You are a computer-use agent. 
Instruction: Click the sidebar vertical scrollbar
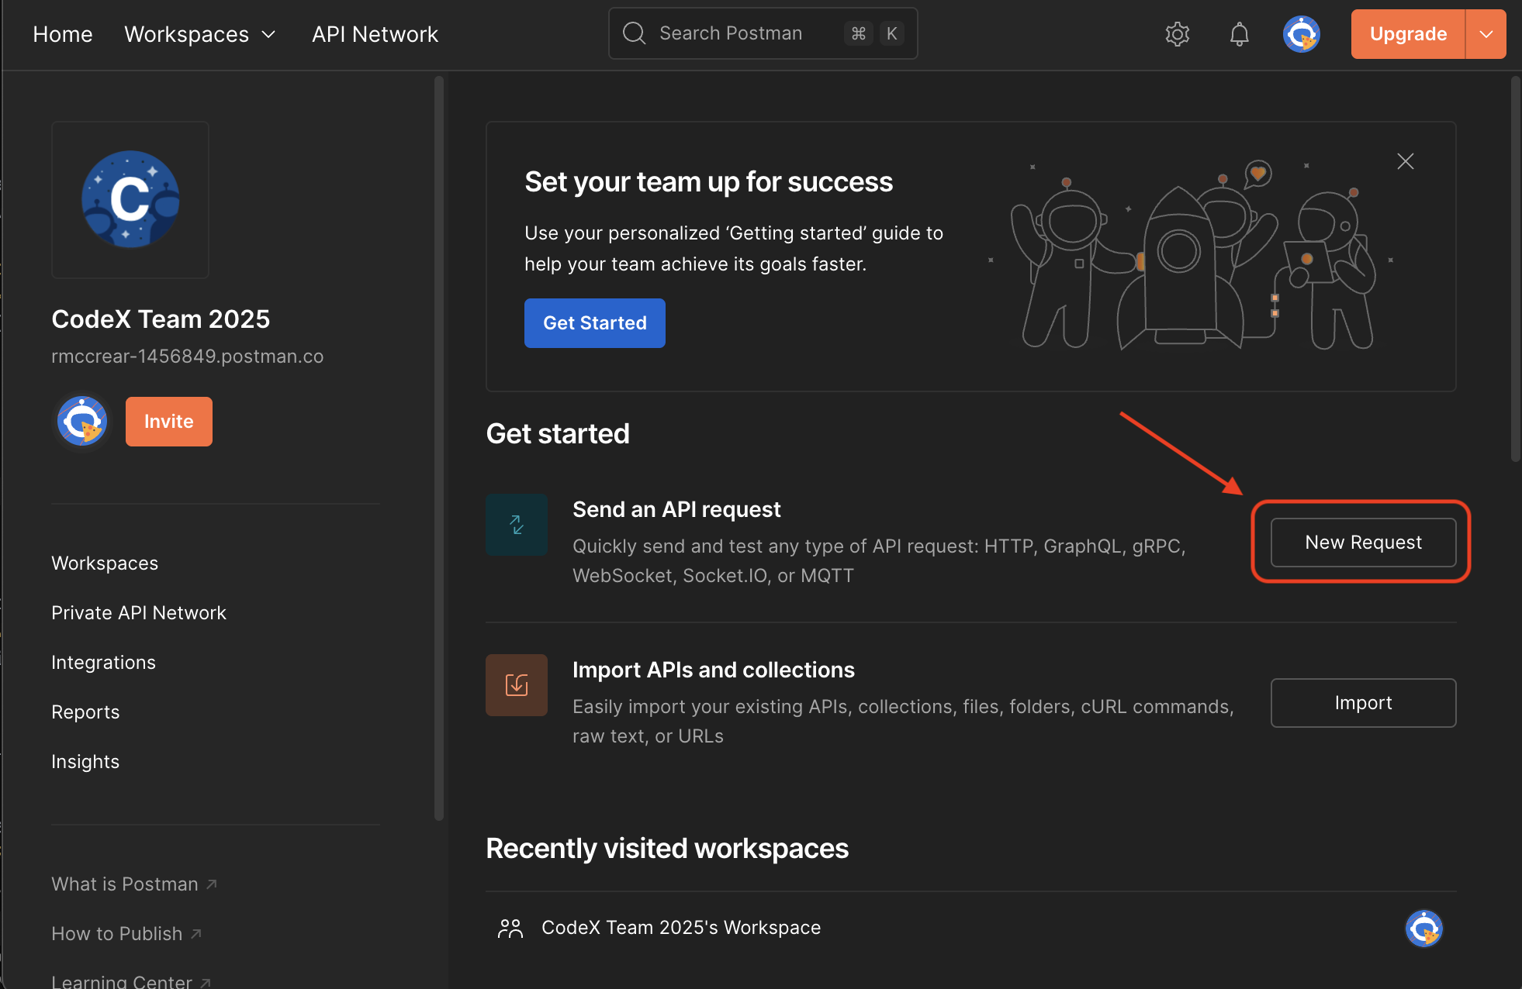(x=439, y=448)
